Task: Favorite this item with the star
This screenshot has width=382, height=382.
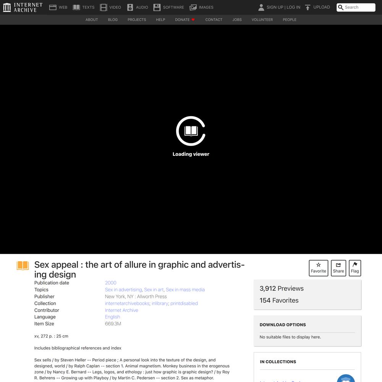Action: click(319, 268)
